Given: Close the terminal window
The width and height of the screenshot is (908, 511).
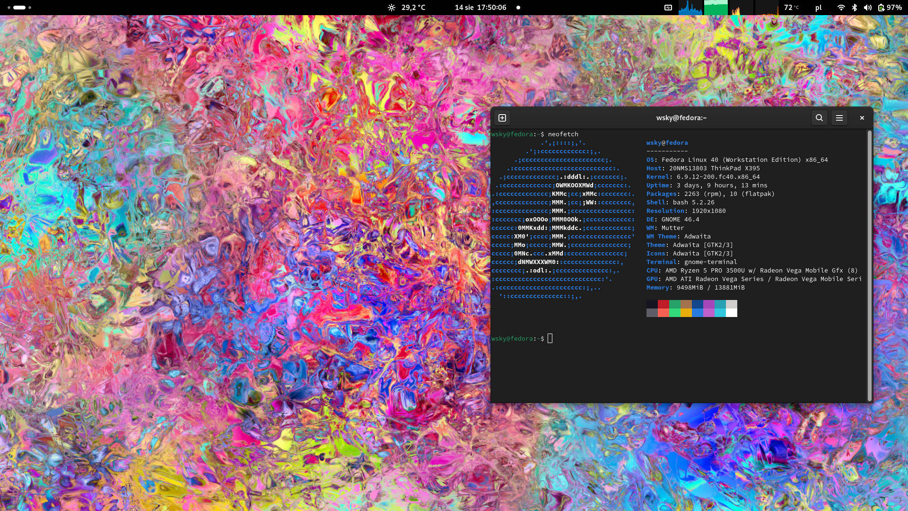Looking at the screenshot, I should pos(862,118).
